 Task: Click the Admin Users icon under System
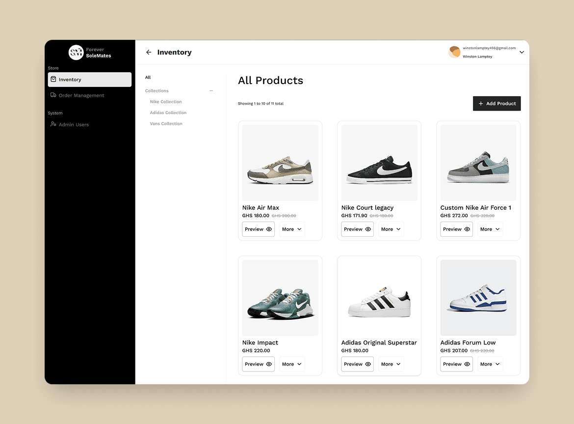point(53,124)
